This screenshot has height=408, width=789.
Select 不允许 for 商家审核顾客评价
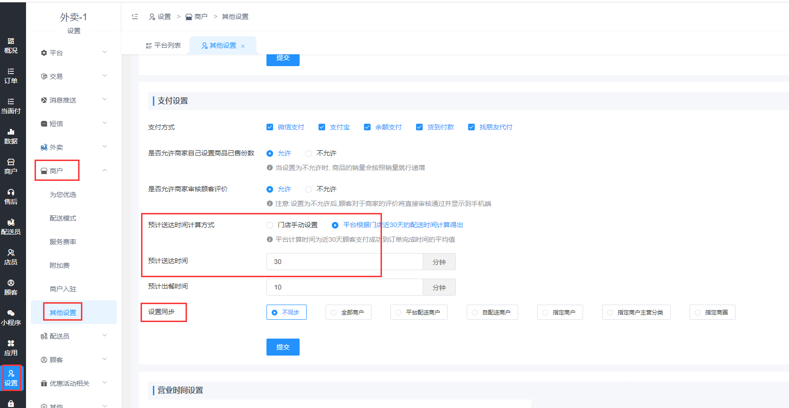click(x=309, y=189)
